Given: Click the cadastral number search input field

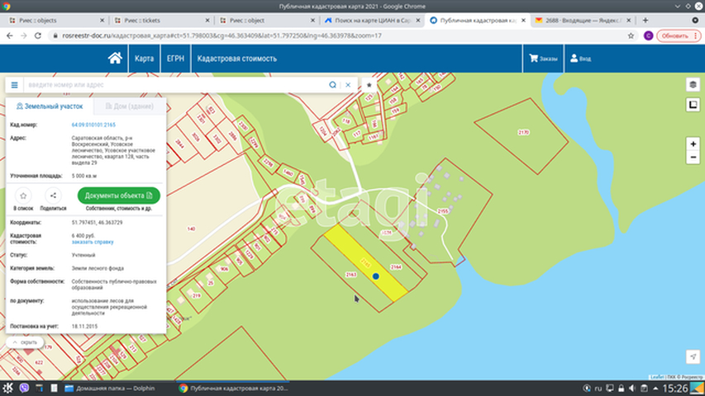Looking at the screenshot, I should tap(174, 84).
